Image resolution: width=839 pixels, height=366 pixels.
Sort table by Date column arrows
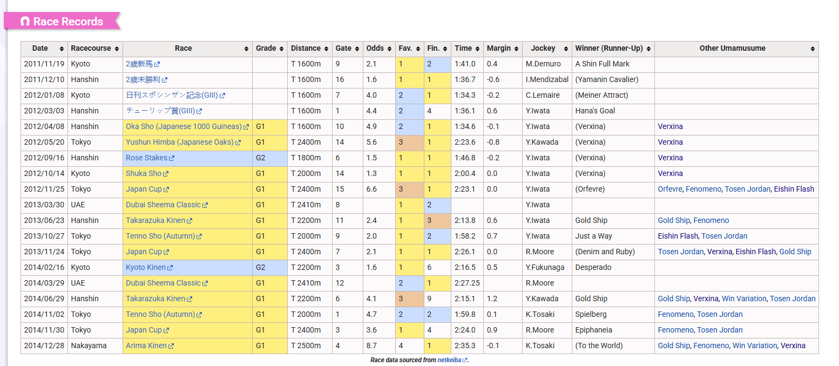62,49
